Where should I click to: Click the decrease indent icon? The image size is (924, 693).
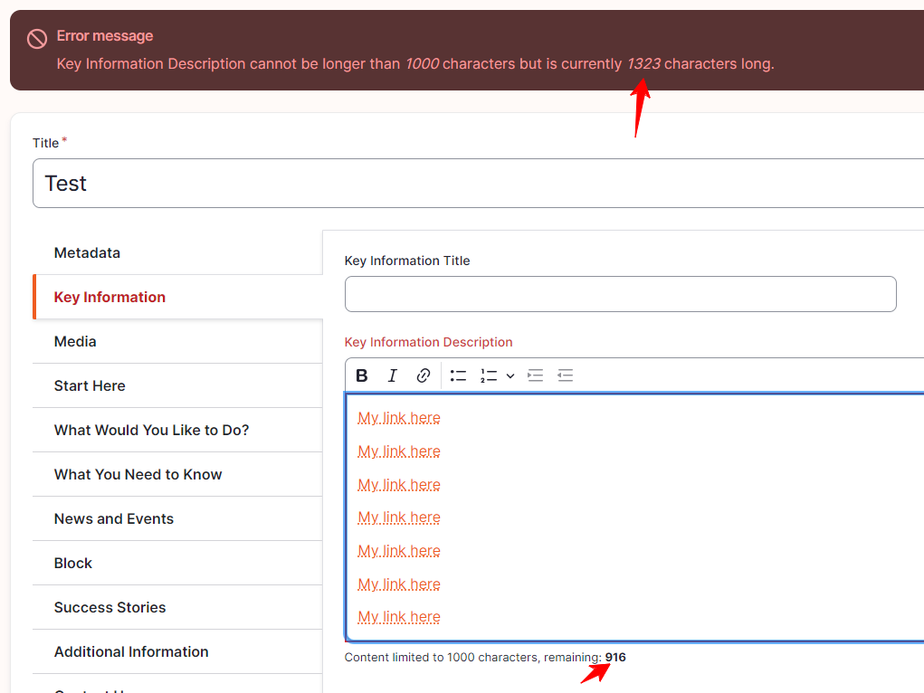(x=566, y=375)
